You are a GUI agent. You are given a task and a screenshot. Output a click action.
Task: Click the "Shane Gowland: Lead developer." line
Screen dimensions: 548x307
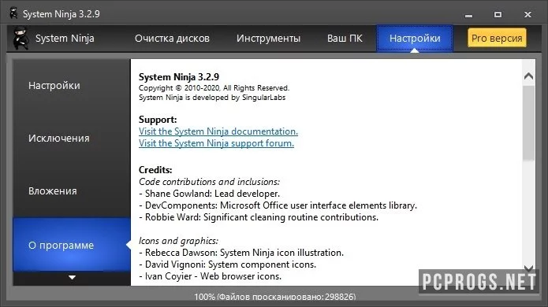(210, 194)
